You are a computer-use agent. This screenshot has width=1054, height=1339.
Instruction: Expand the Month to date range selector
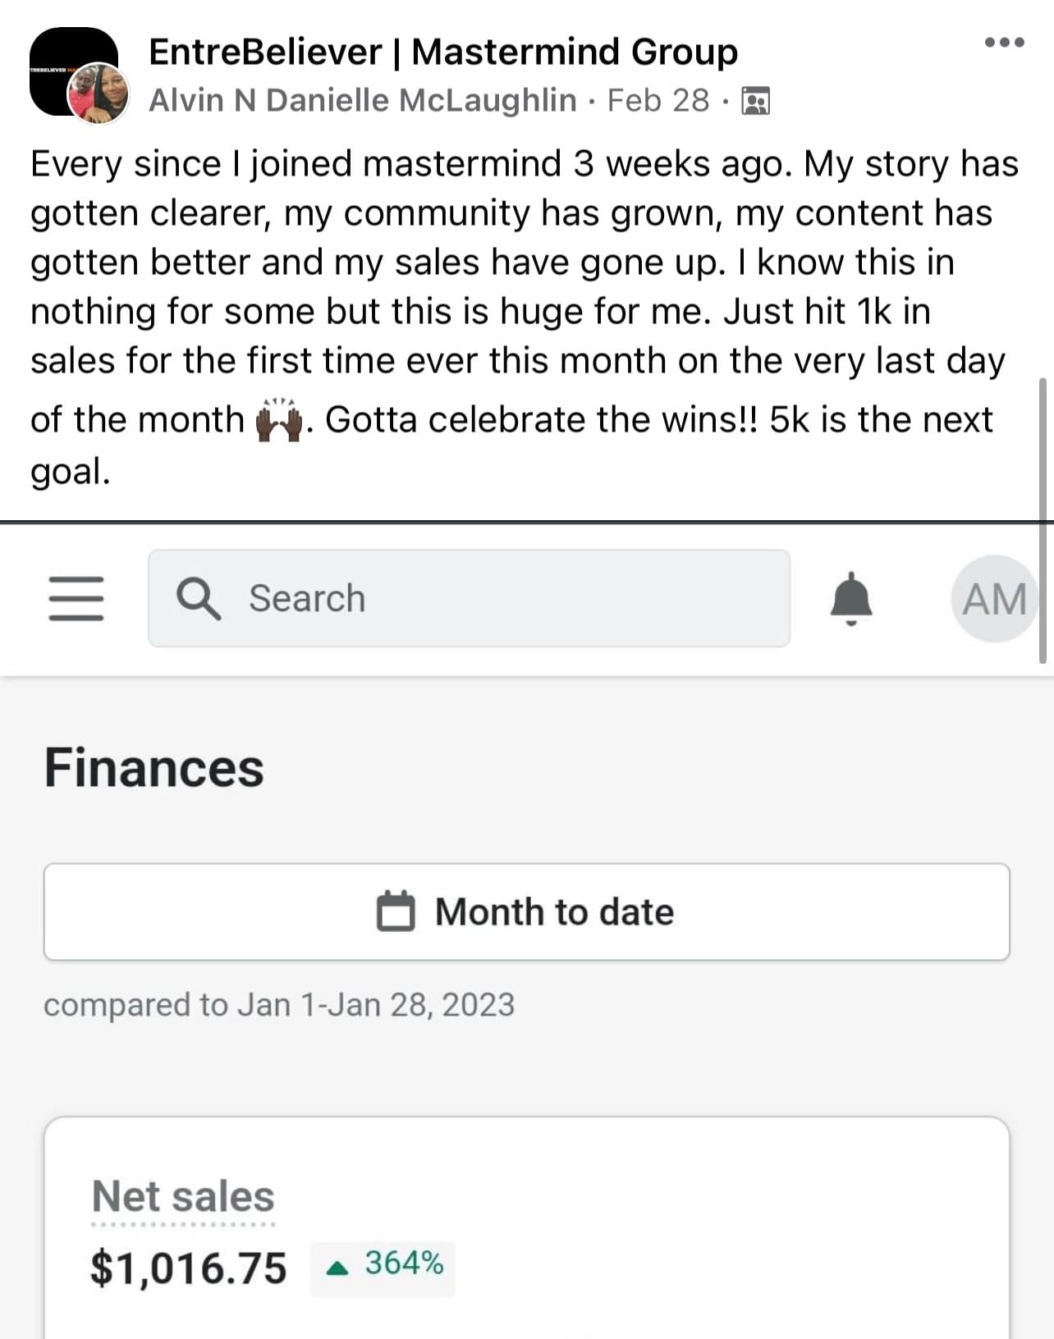coord(526,912)
